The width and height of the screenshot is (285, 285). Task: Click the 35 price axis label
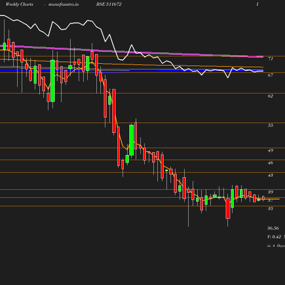(271, 209)
